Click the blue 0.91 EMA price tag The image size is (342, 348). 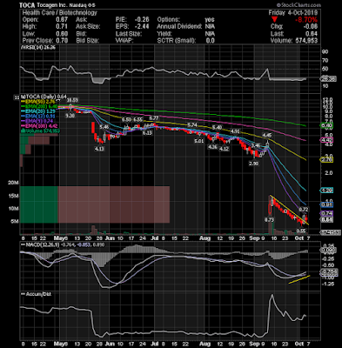pyautogui.click(x=326, y=204)
